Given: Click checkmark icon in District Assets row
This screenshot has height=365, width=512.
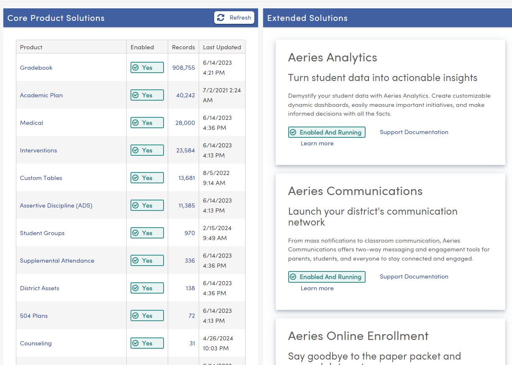Looking at the screenshot, I should coord(136,288).
